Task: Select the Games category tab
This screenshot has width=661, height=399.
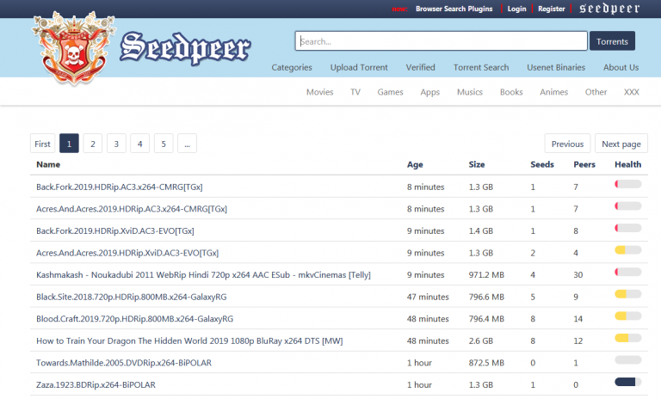Action: click(390, 92)
